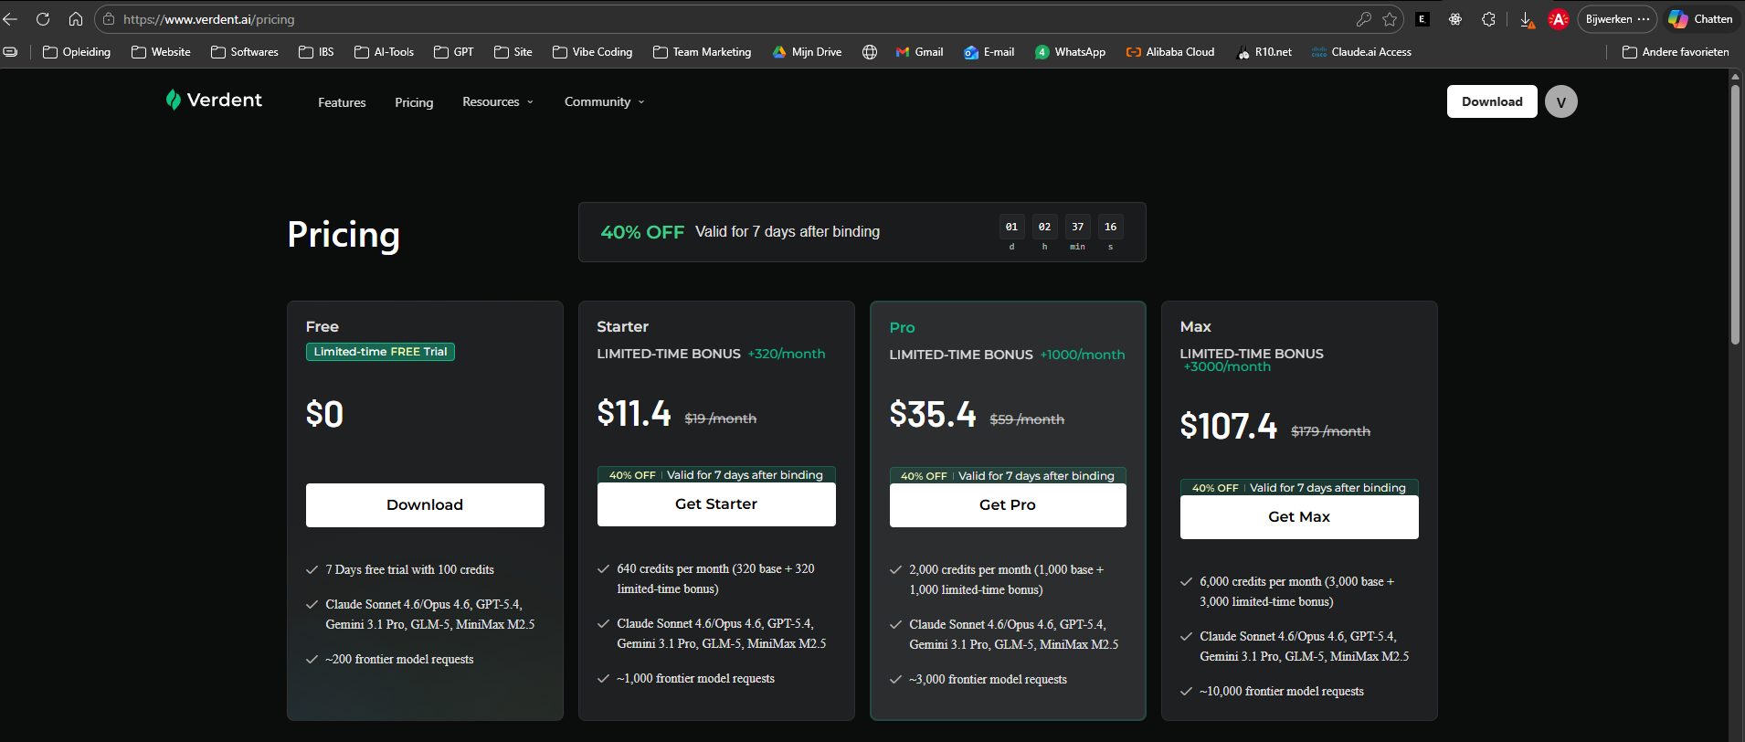This screenshot has height=742, width=1745.
Task: Go back to the previous page
Action: [10, 19]
